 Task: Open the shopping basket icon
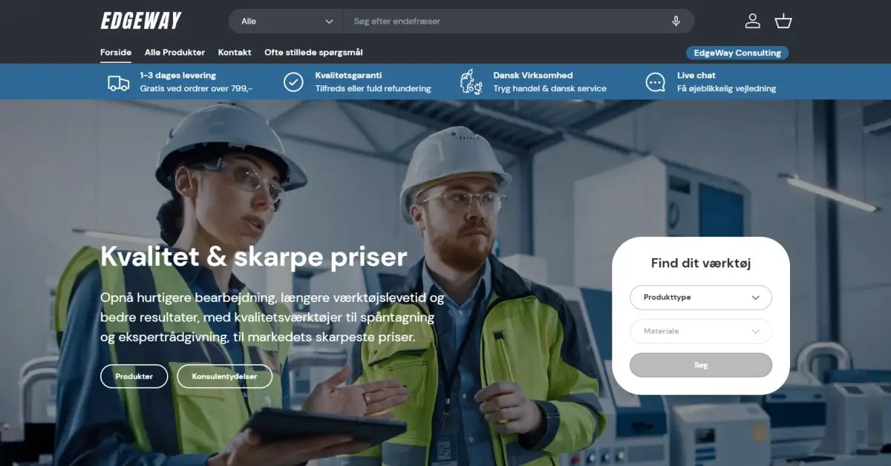783,22
